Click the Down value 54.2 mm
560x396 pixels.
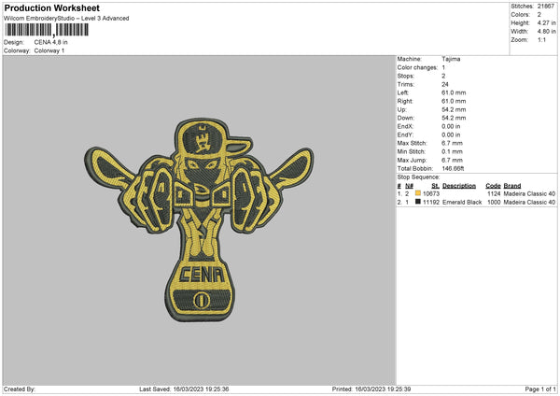click(x=454, y=118)
